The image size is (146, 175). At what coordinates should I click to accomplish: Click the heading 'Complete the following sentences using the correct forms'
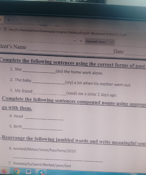tap(72, 63)
